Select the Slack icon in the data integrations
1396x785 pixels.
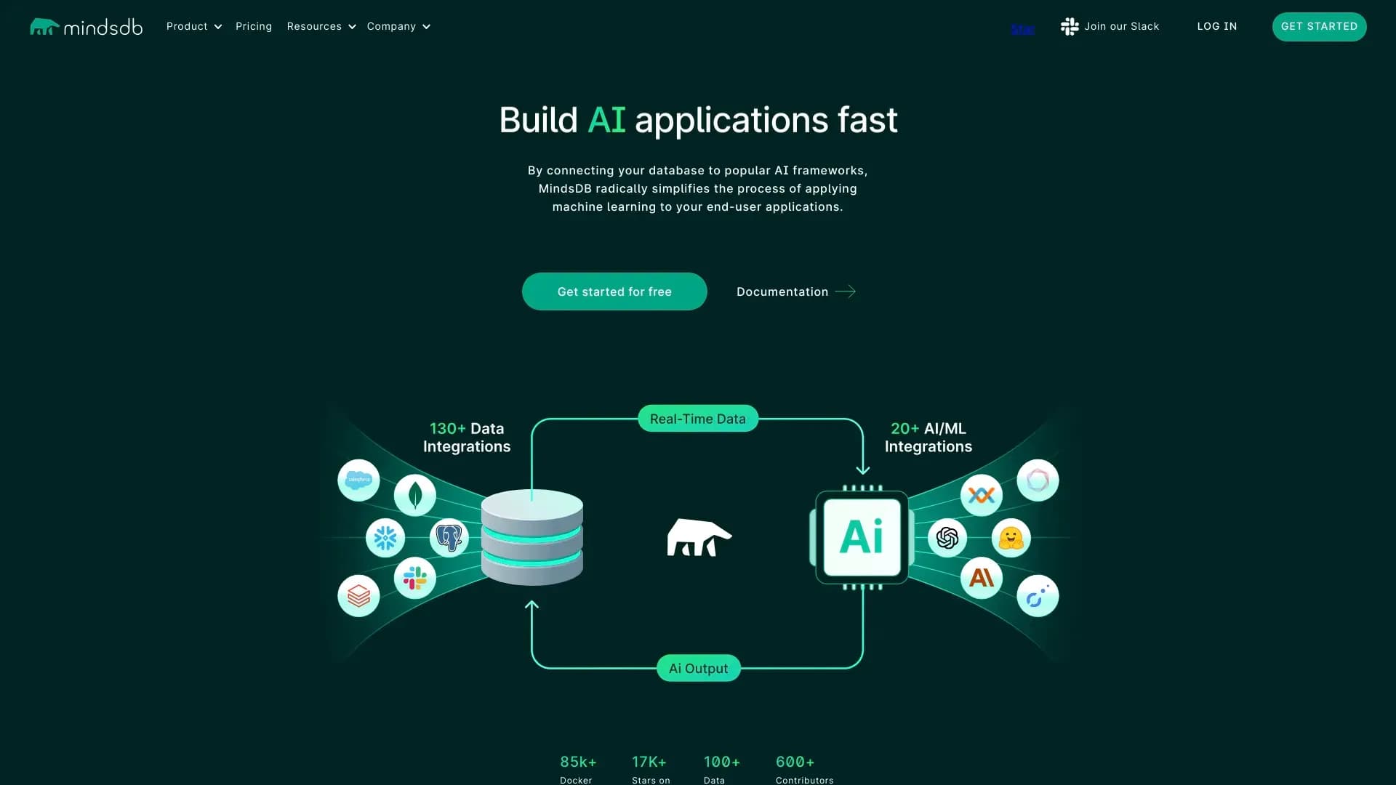tap(415, 579)
